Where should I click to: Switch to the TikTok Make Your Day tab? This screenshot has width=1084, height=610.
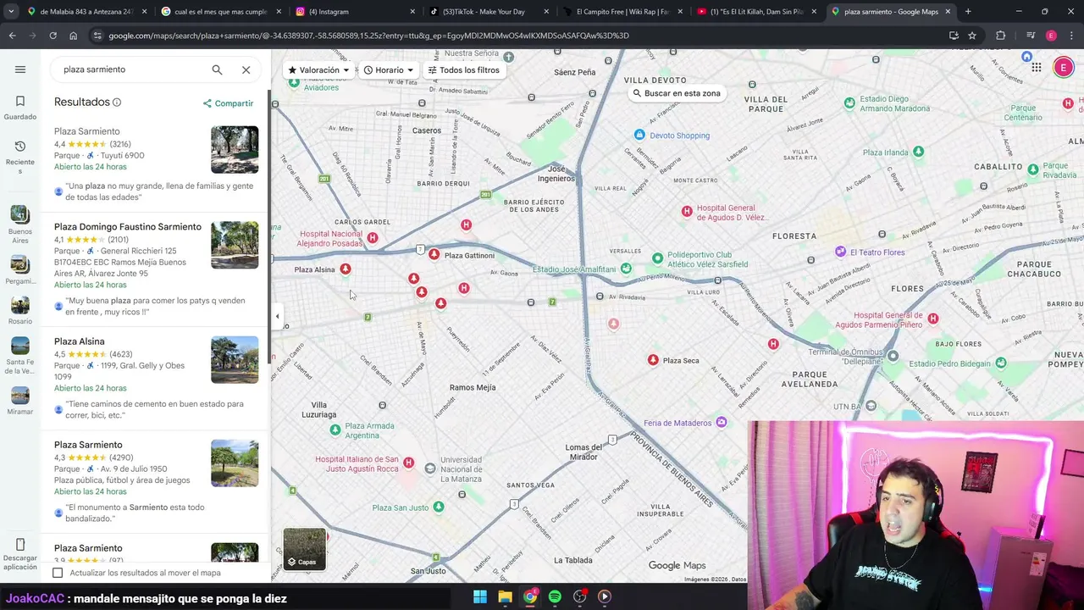point(489,12)
